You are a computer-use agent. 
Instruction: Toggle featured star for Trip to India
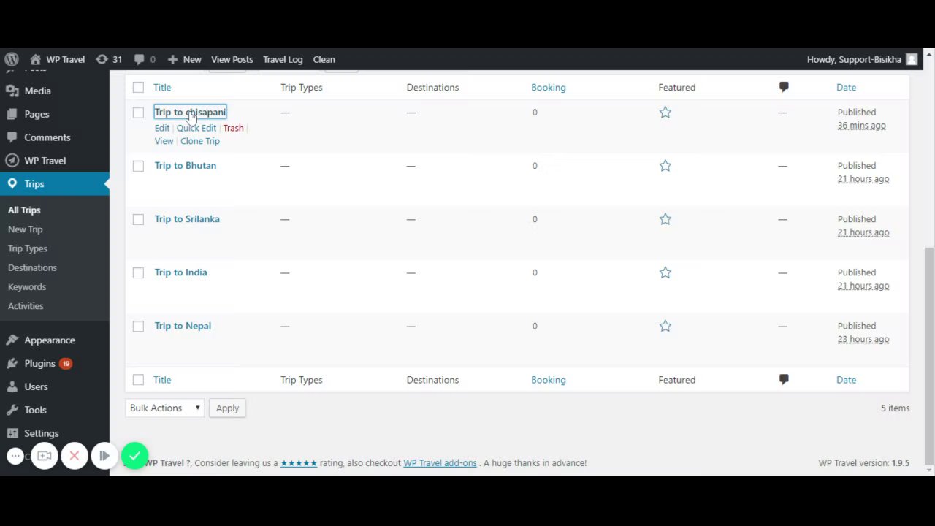point(665,272)
